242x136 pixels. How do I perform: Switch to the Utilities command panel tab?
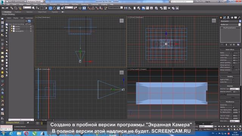pyautogui.click(x=239, y=18)
